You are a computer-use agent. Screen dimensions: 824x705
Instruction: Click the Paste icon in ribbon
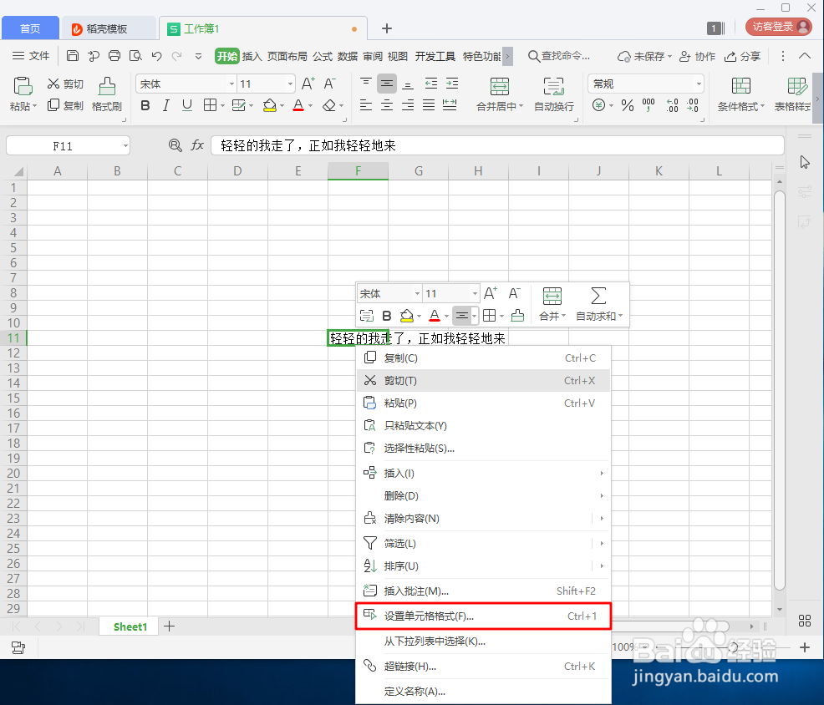[x=23, y=86]
